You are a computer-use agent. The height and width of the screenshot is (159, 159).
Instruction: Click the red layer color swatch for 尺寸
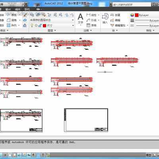[x=45, y=25]
